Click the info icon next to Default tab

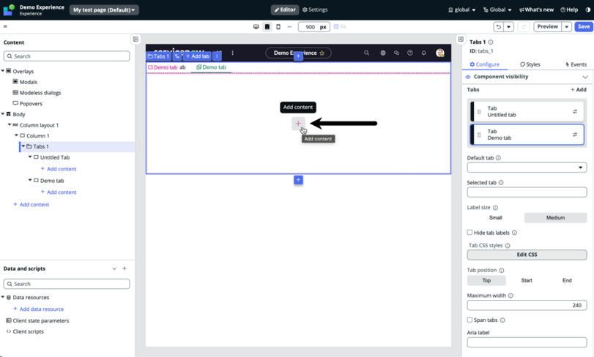click(x=498, y=158)
